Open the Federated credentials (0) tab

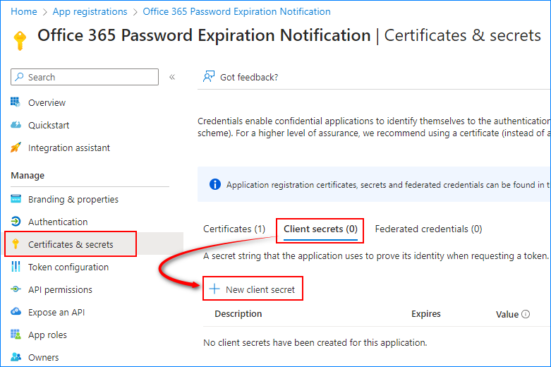pos(428,229)
